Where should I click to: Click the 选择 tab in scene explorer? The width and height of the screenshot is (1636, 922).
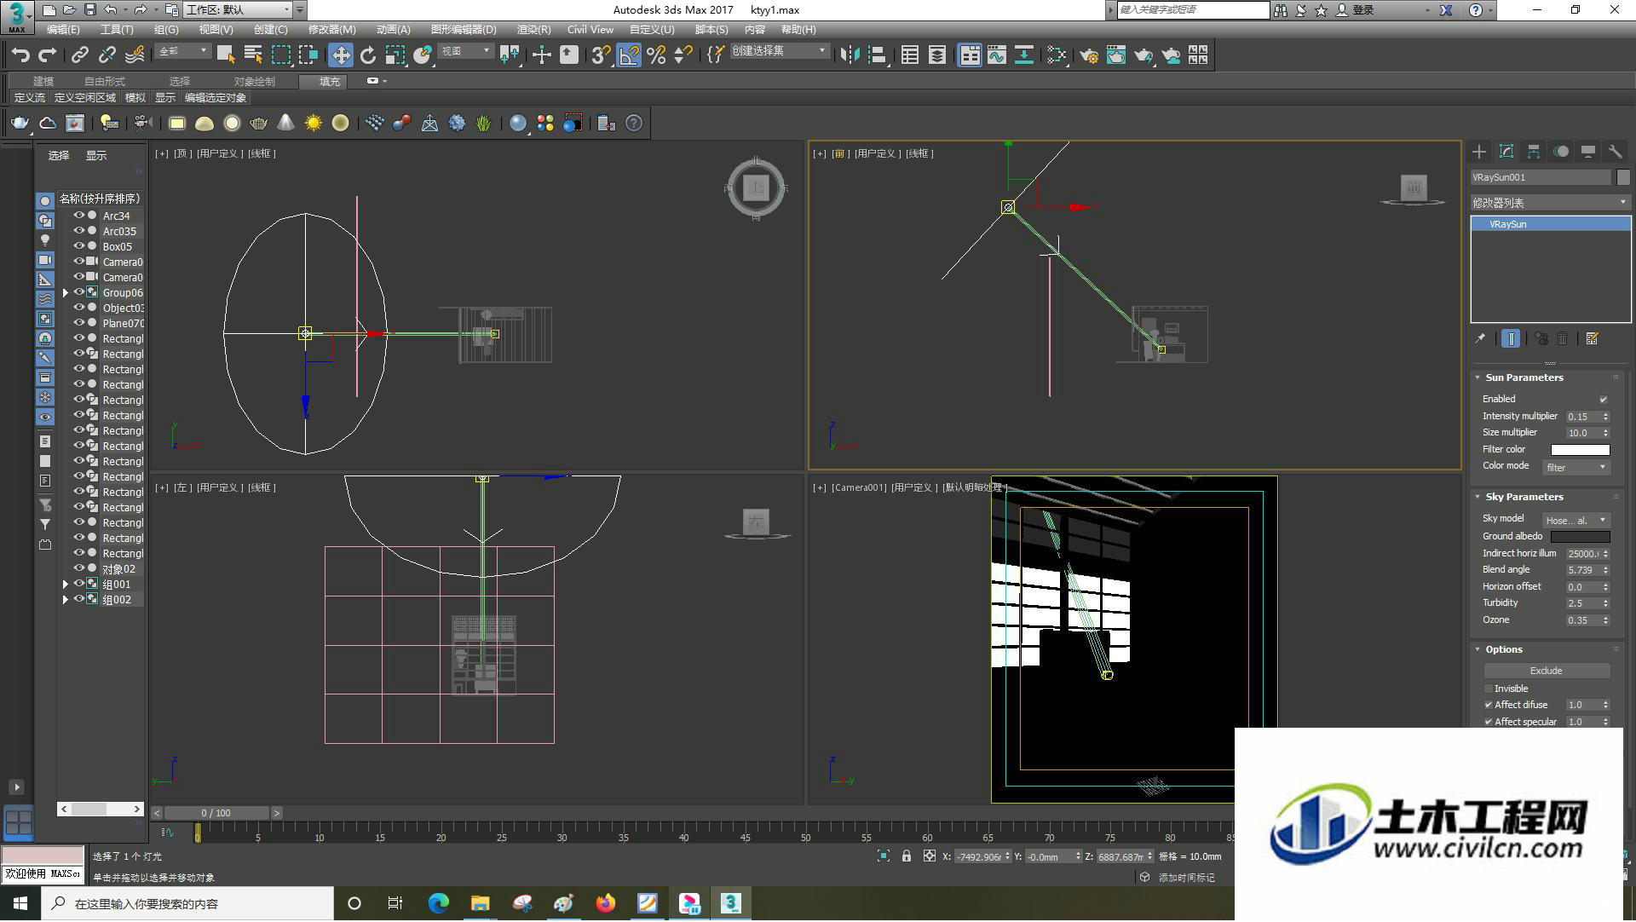tap(59, 156)
